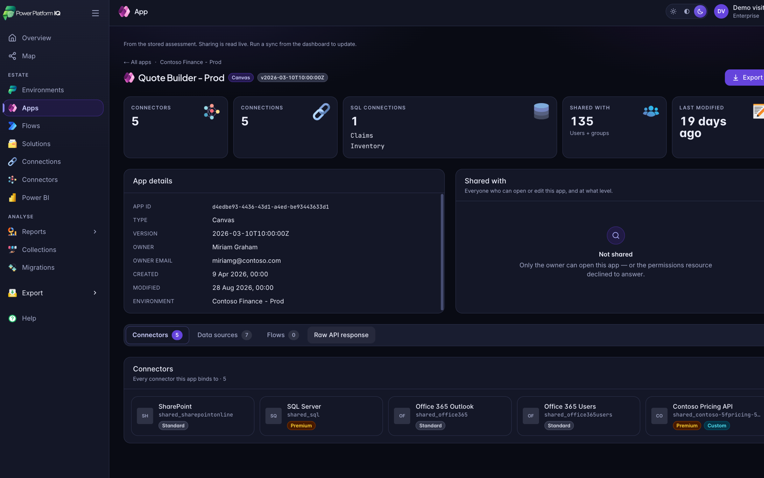This screenshot has width=764, height=478.
Task: Go to Environments in the sidebar
Action: [53, 90]
